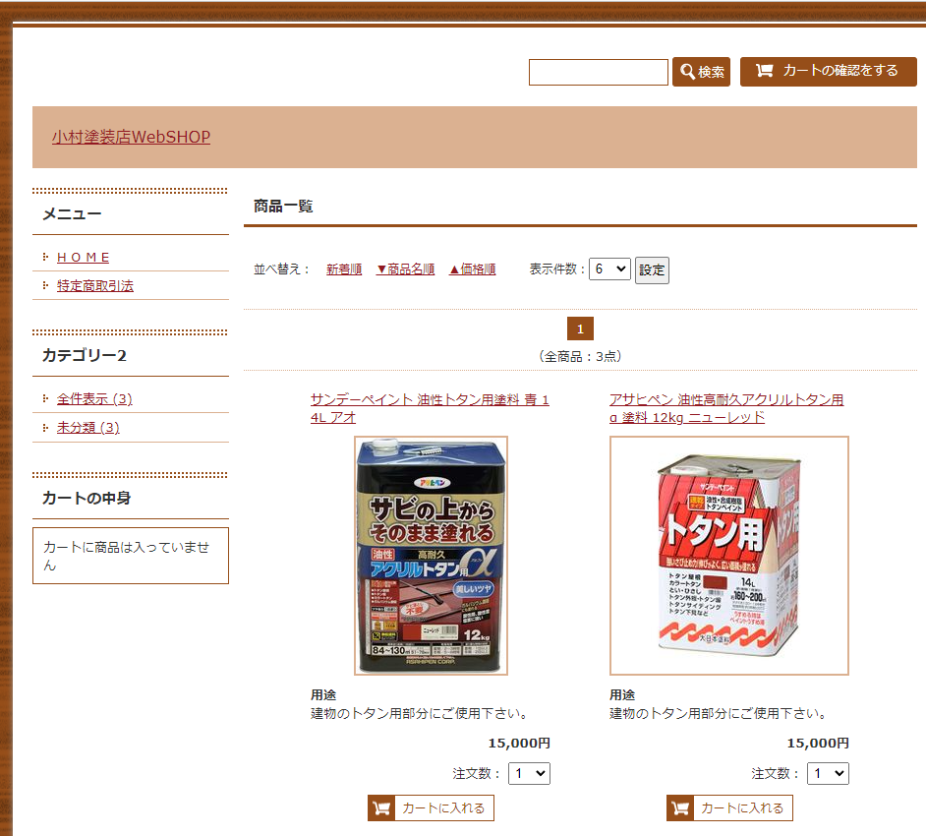The height and width of the screenshot is (836, 926).
Task: Select page number 1
Action: pos(580,328)
